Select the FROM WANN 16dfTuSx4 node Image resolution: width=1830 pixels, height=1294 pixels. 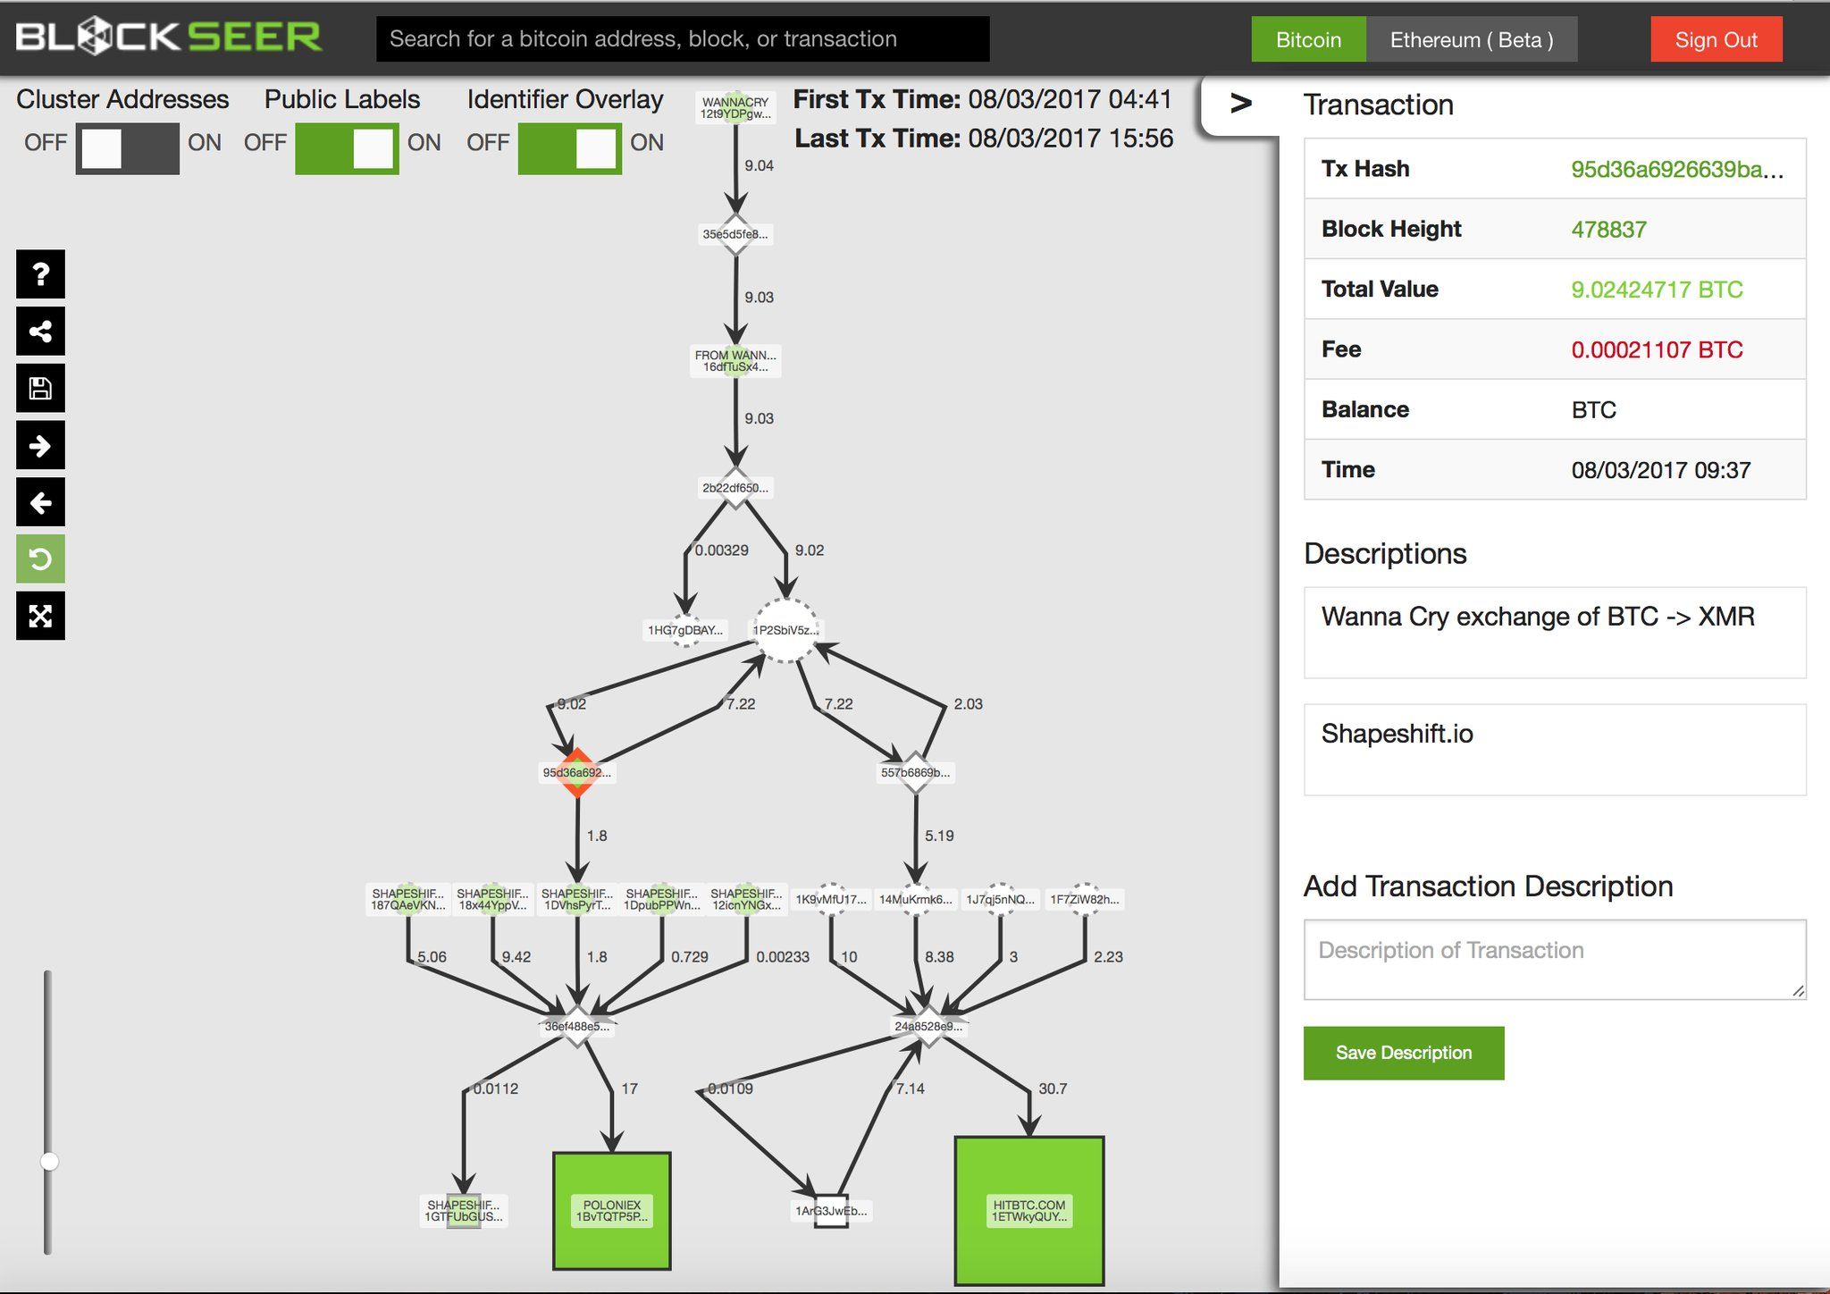(x=735, y=361)
